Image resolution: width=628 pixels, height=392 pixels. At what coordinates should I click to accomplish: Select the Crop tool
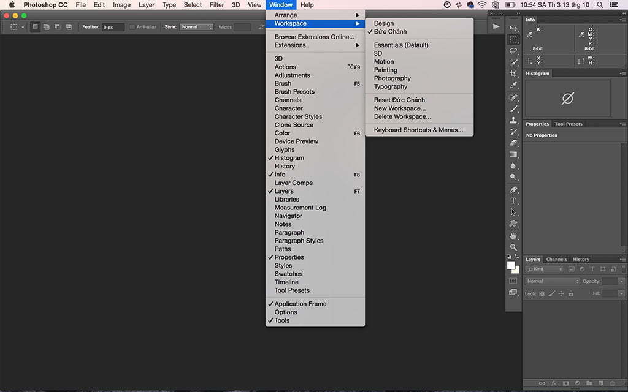coord(513,73)
